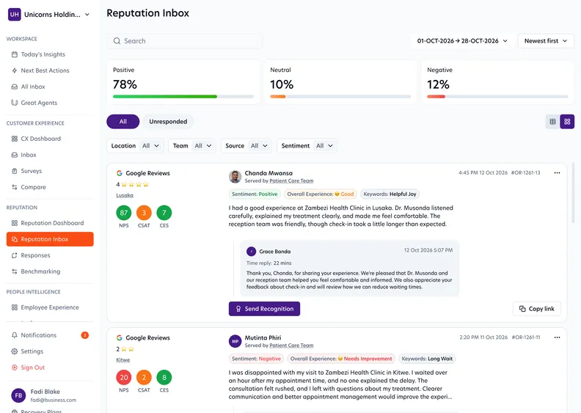Click the Copy link button
The height and width of the screenshot is (413, 581).
[x=536, y=309]
